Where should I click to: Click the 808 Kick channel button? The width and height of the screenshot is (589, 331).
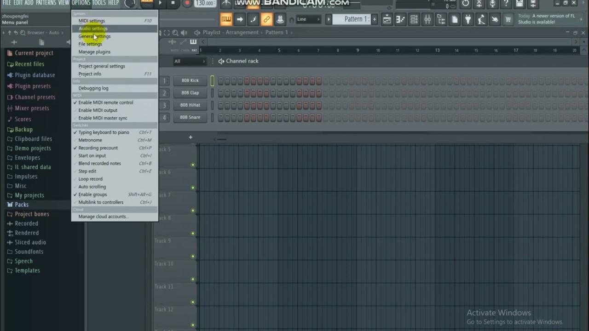[190, 80]
